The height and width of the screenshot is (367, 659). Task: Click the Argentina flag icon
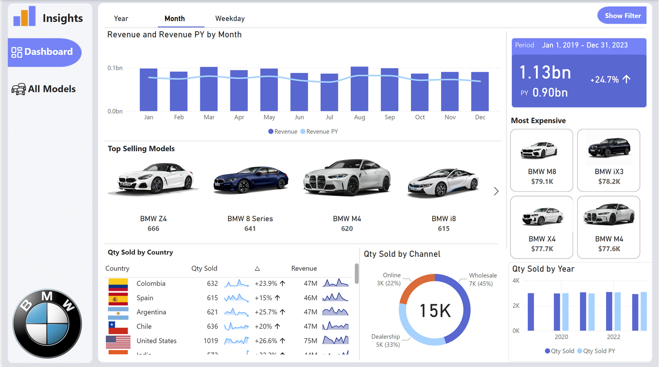coord(118,312)
